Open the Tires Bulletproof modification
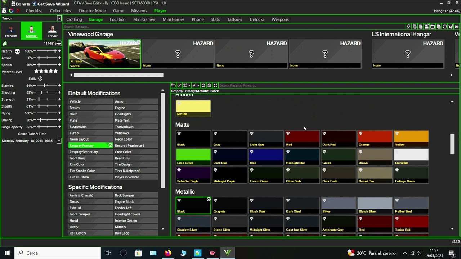461x259 pixels. [136, 171]
